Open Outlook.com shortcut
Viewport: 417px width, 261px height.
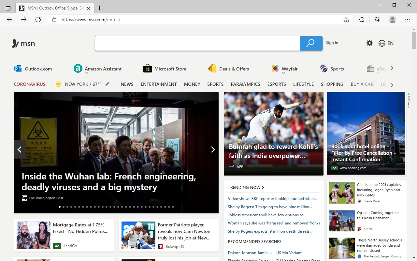coord(33,69)
